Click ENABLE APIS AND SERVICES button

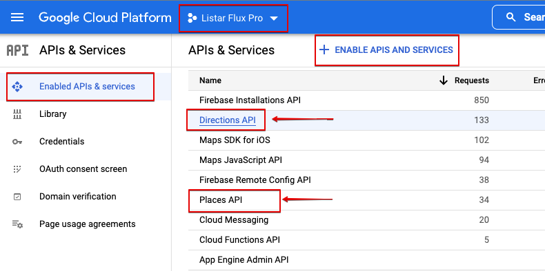click(387, 50)
